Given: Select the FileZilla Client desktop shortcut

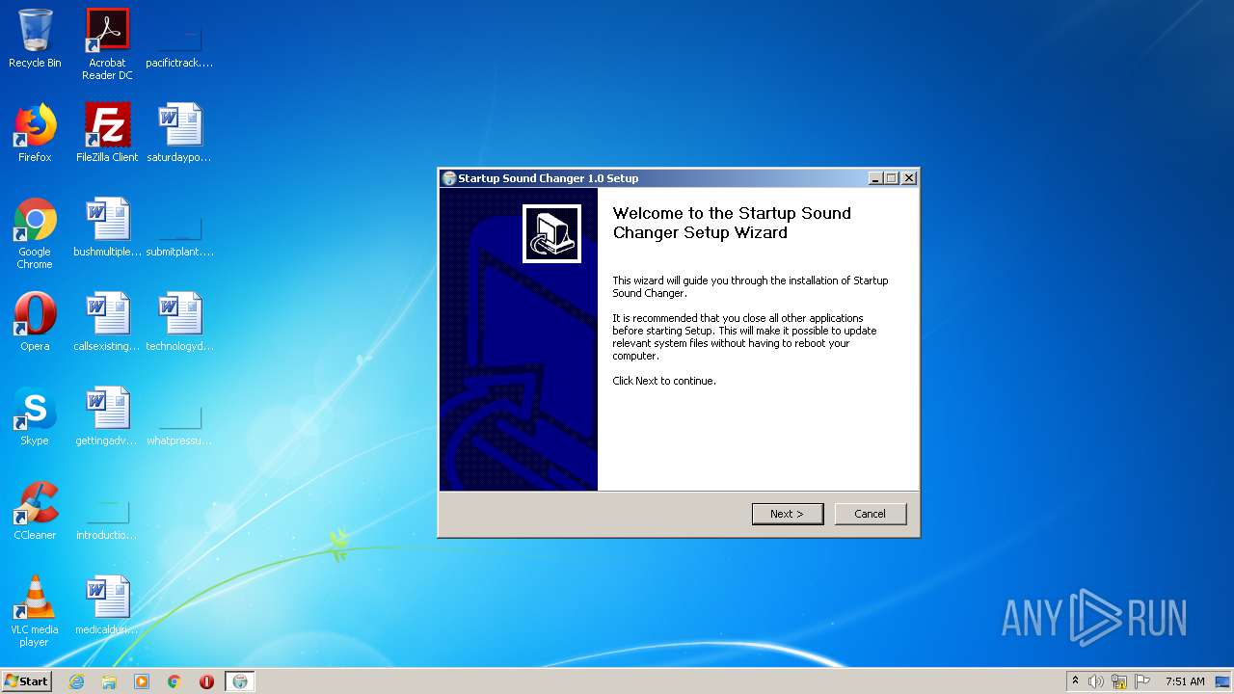Looking at the screenshot, I should pyautogui.click(x=107, y=133).
